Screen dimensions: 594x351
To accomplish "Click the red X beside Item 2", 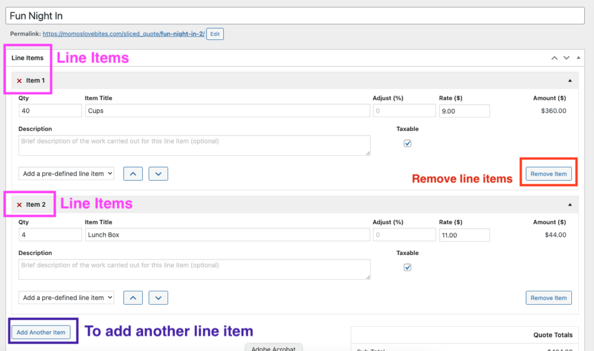I will click(19, 204).
